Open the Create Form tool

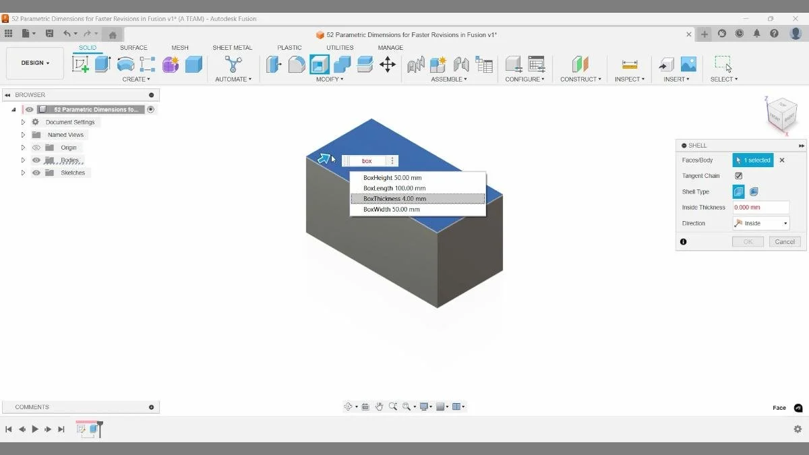pos(170,64)
